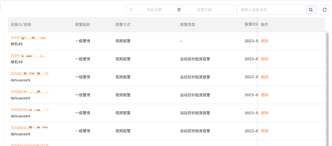
Task: Delete the second dahuaceshi alarm row
Action: pyautogui.click(x=265, y=95)
